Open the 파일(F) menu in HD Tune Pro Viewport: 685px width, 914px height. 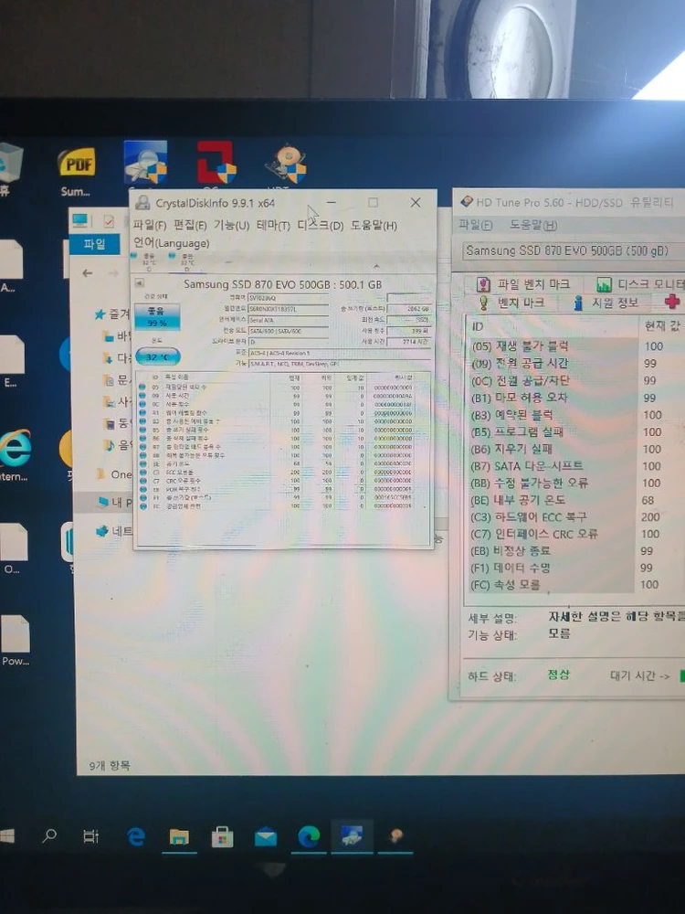click(x=475, y=225)
